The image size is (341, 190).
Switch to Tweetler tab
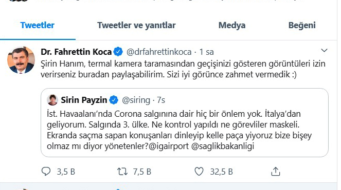click(38, 25)
